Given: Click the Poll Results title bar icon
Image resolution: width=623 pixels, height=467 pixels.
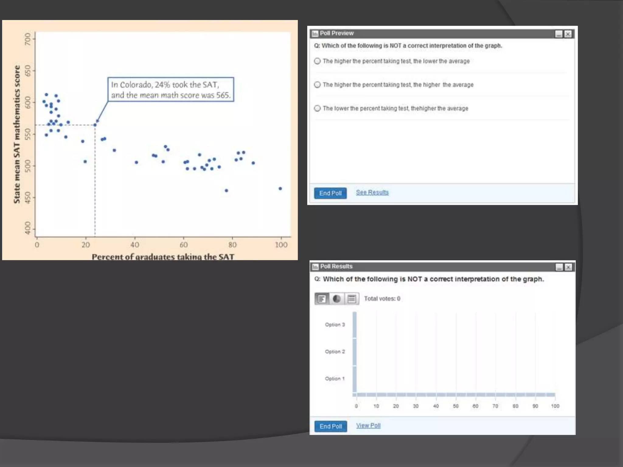Looking at the screenshot, I should coord(315,267).
